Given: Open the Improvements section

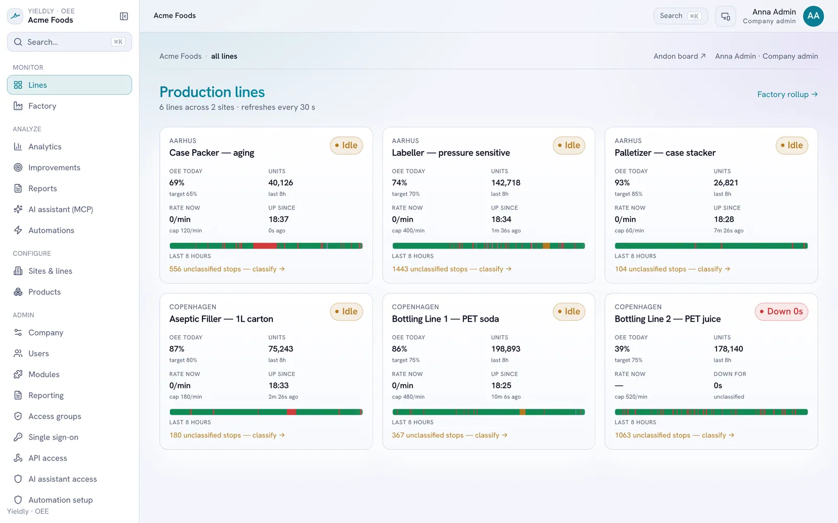Looking at the screenshot, I should click(x=69, y=167).
